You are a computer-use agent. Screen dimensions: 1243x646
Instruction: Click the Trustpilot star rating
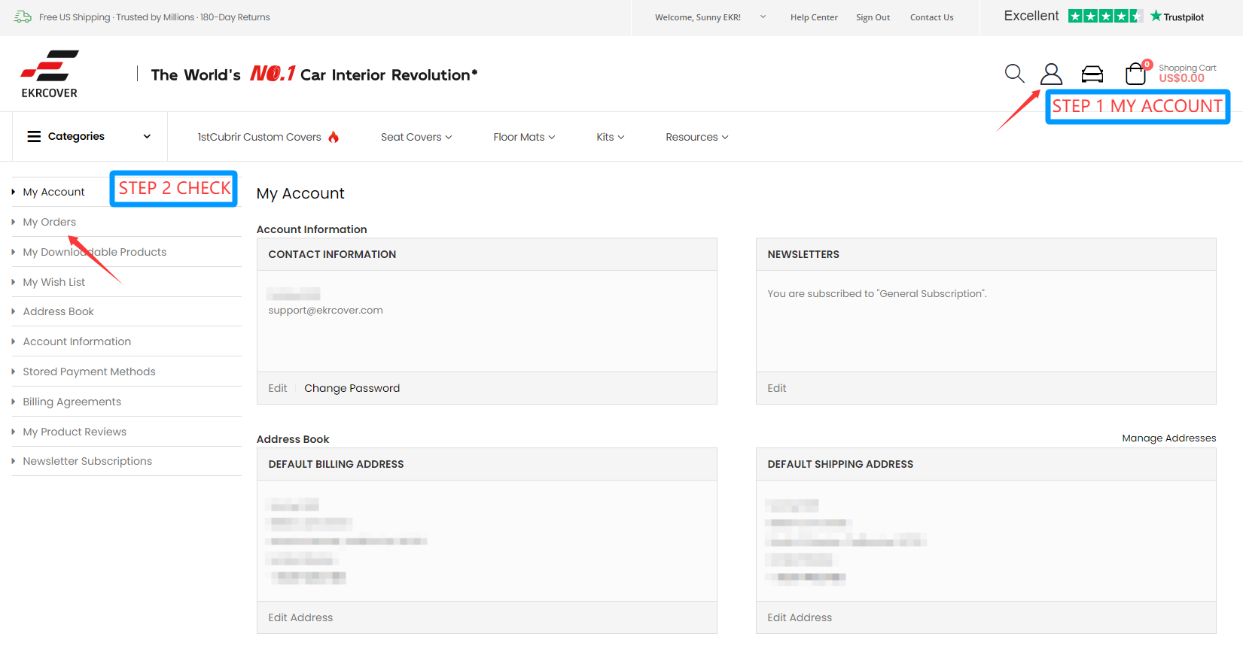[x=1104, y=17]
